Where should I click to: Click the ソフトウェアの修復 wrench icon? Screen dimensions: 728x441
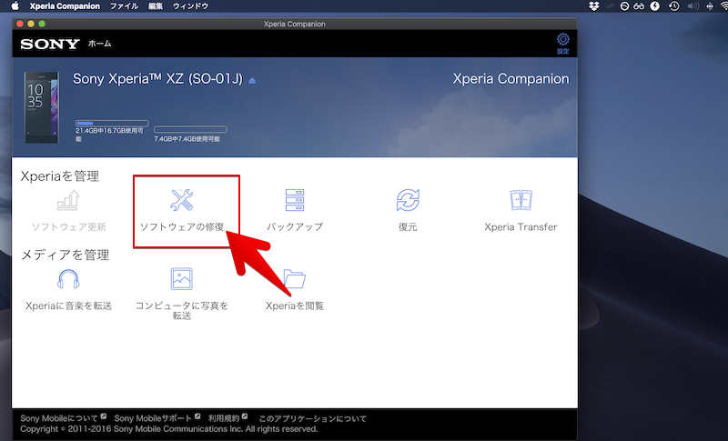coord(182,201)
